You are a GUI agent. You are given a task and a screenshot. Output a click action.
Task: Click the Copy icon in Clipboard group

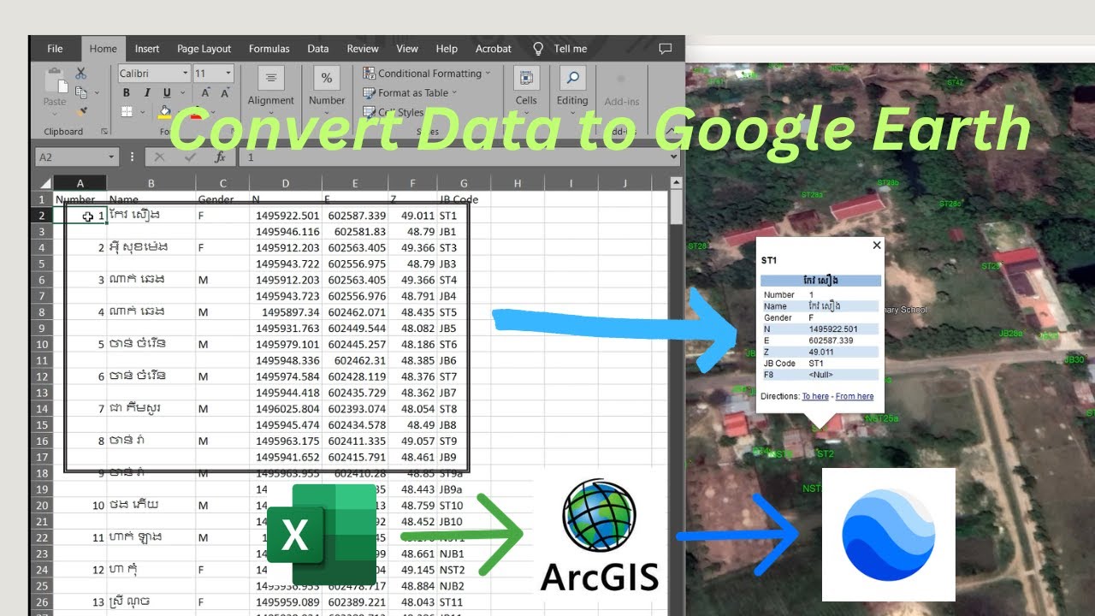(81, 92)
